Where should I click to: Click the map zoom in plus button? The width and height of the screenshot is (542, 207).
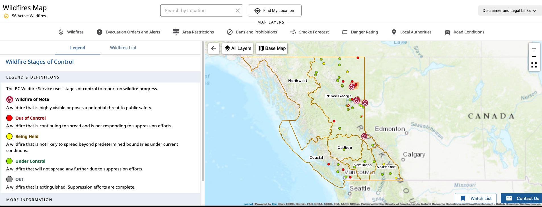point(534,48)
